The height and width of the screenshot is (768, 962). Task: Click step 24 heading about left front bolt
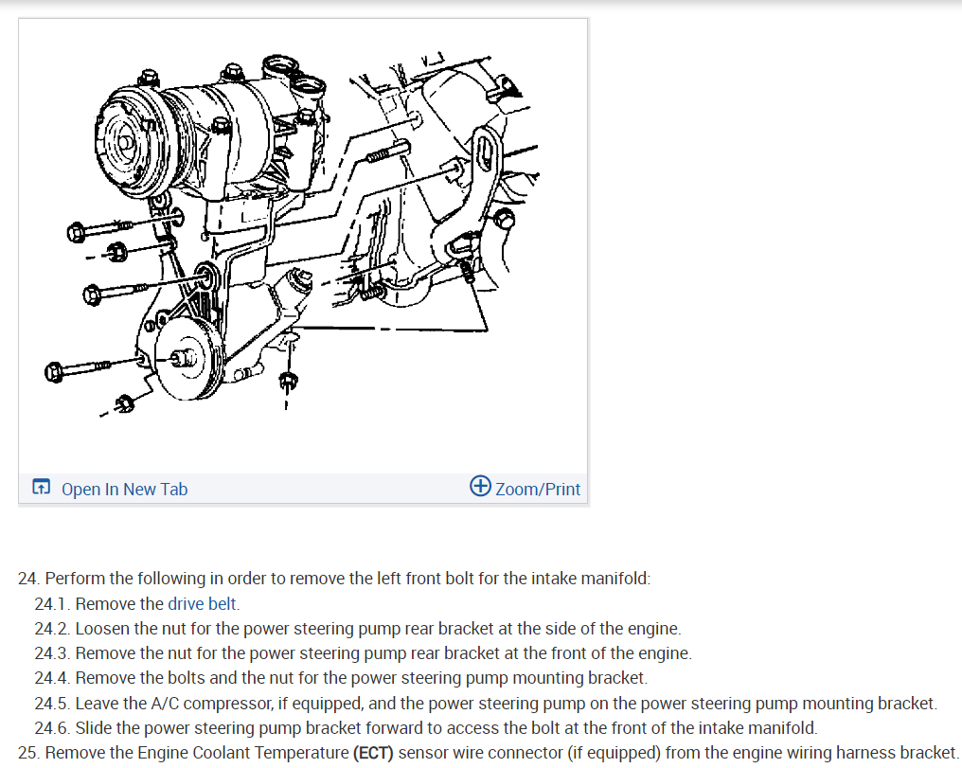coord(334,579)
